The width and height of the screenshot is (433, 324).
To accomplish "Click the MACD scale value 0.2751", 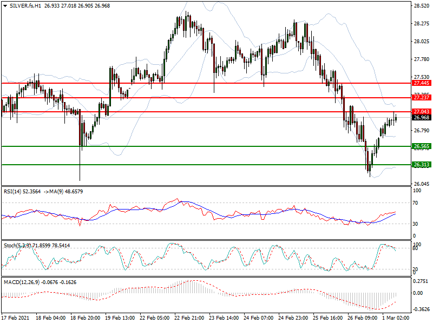I will (421, 281).
